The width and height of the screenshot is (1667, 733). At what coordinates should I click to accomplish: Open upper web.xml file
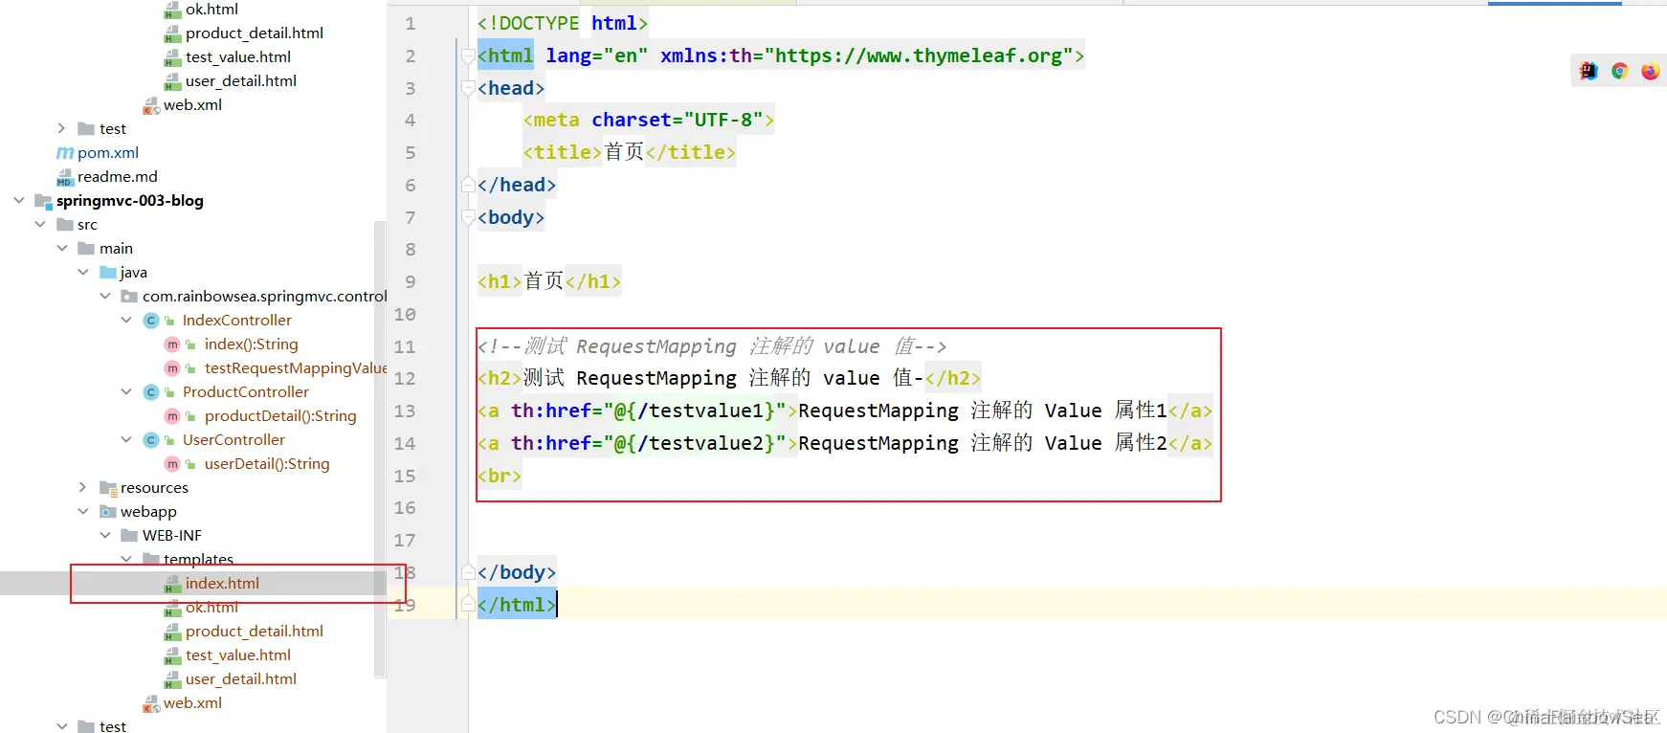pos(192,104)
